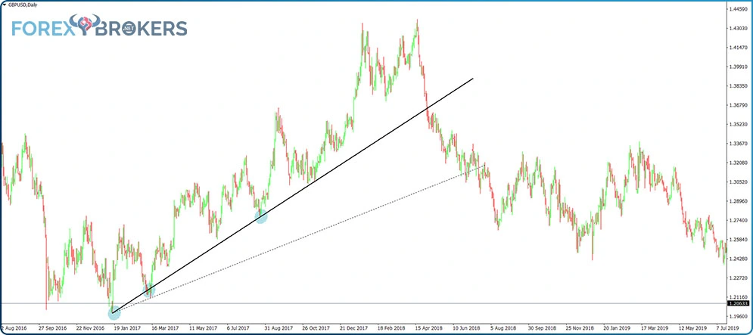Open the chart menu triangle beside GBPUSD,Daily
Image resolution: width=753 pixels, height=335 pixels.
pyautogui.click(x=5, y=4)
